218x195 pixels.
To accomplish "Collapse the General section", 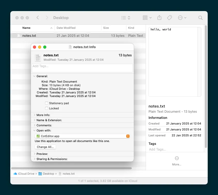I will [x=34, y=76].
